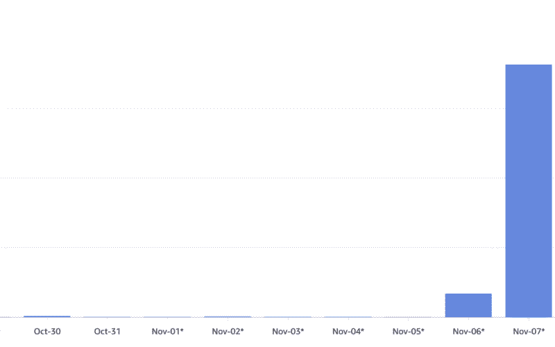Select the thin Nov-03 bar sliver
This screenshot has width=555, height=347.
(x=288, y=317)
